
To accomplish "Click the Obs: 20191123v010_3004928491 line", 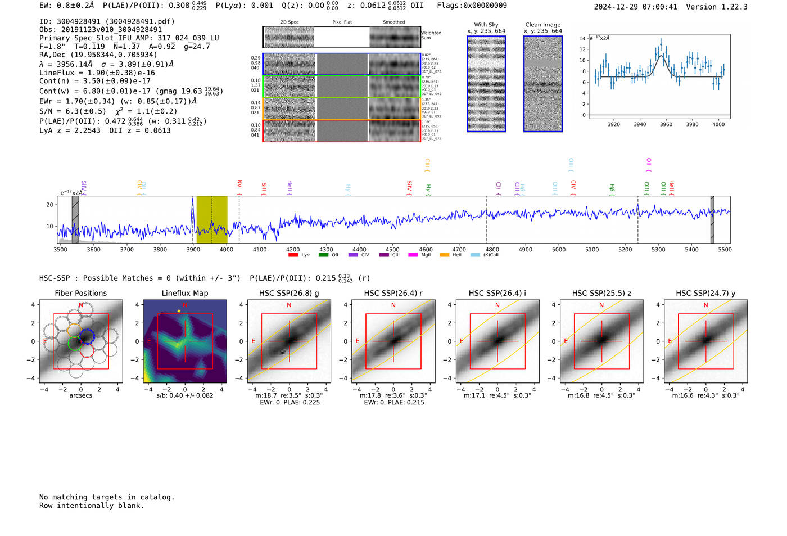I will (101, 30).
